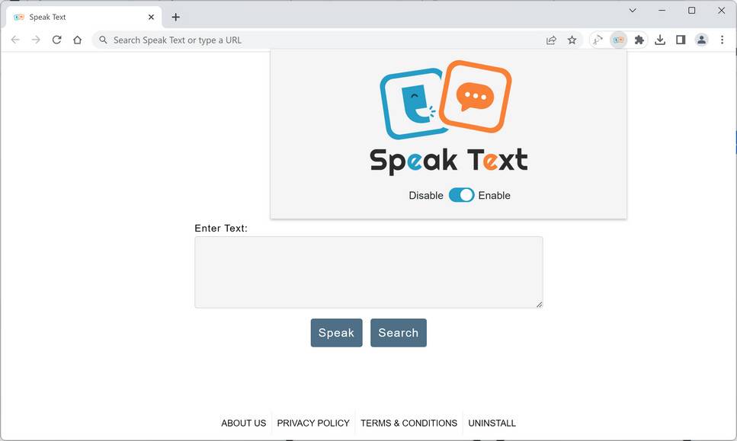
Task: Open the TERMS & CONDITIONS link
Action: point(409,423)
